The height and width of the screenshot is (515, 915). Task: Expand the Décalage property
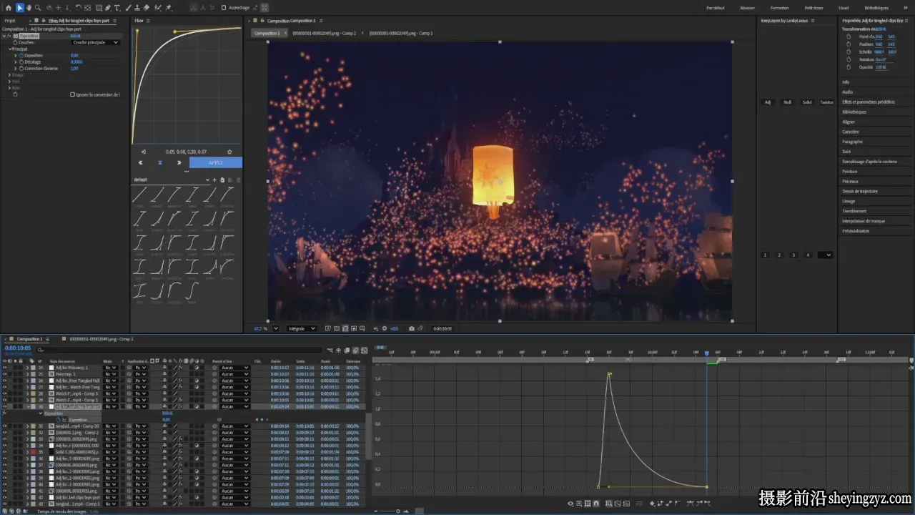(16, 62)
